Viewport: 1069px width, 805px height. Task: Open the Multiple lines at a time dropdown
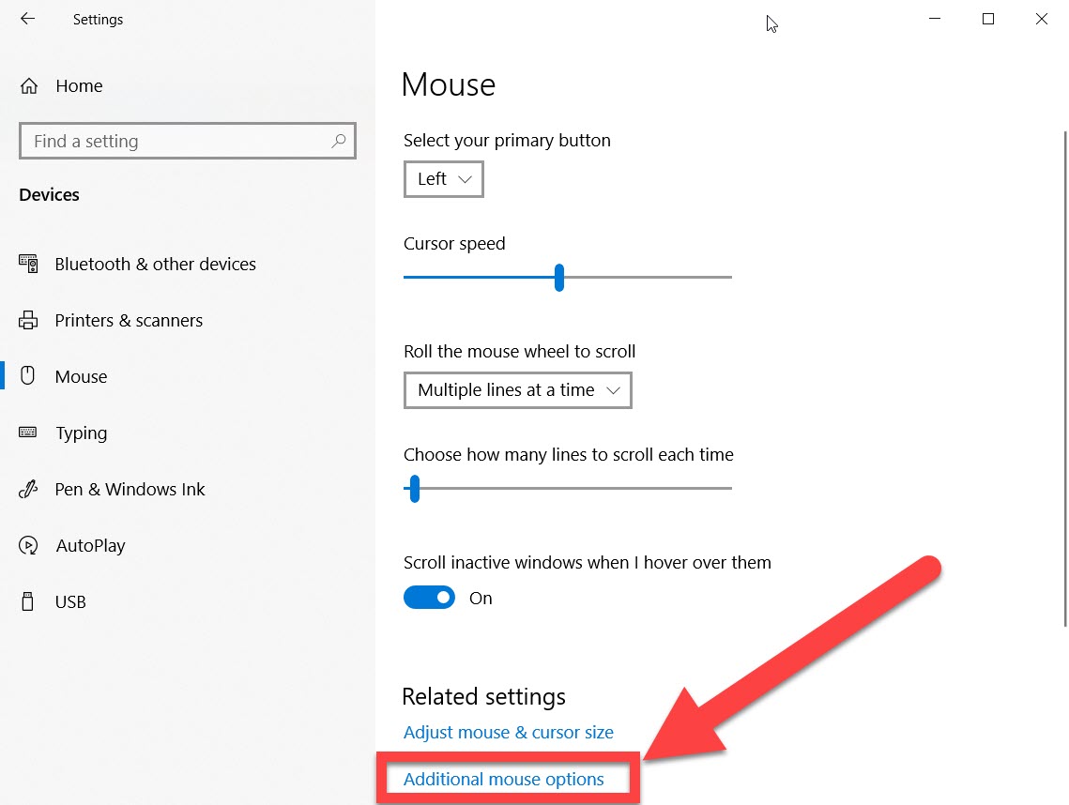[518, 390]
